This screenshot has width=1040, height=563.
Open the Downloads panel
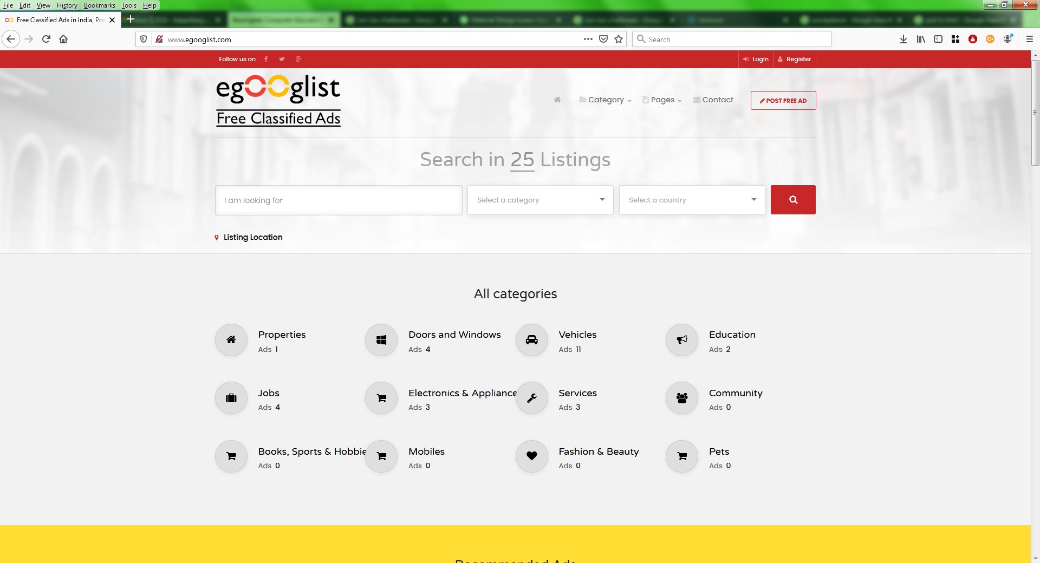coord(903,39)
